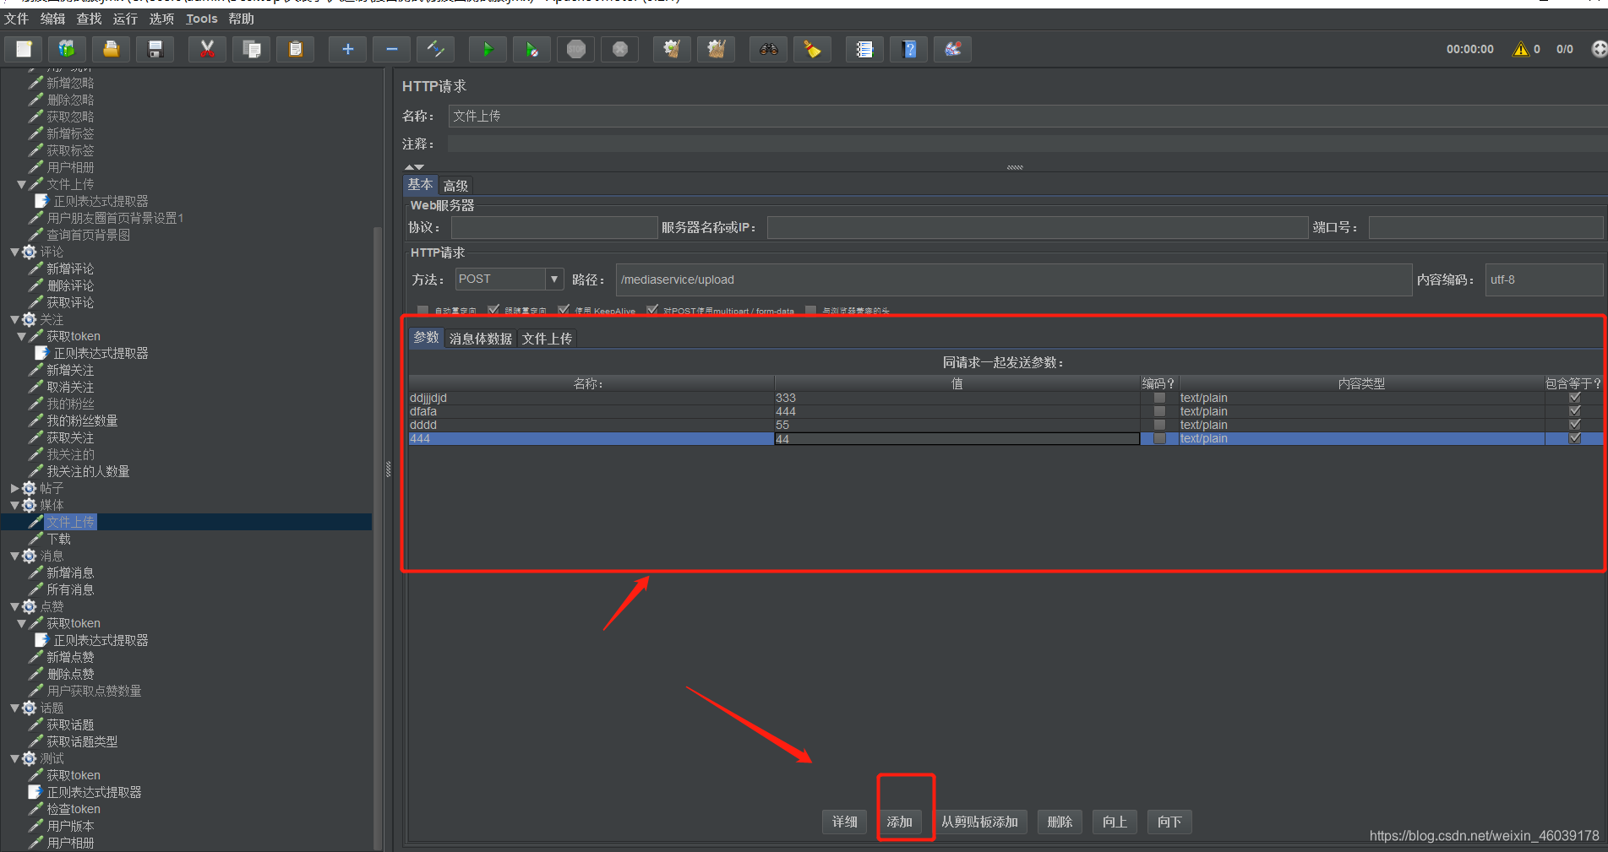This screenshot has height=852, width=1608.
Task: Click the last toolbar icon after Help
Action: pyautogui.click(x=952, y=49)
